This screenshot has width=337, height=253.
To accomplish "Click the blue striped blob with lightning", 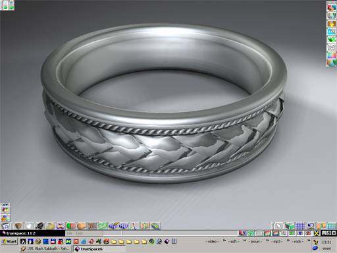I will (113, 226).
